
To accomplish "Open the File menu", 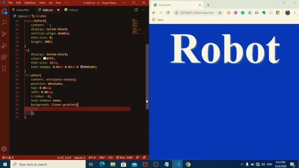I will point(10,3).
